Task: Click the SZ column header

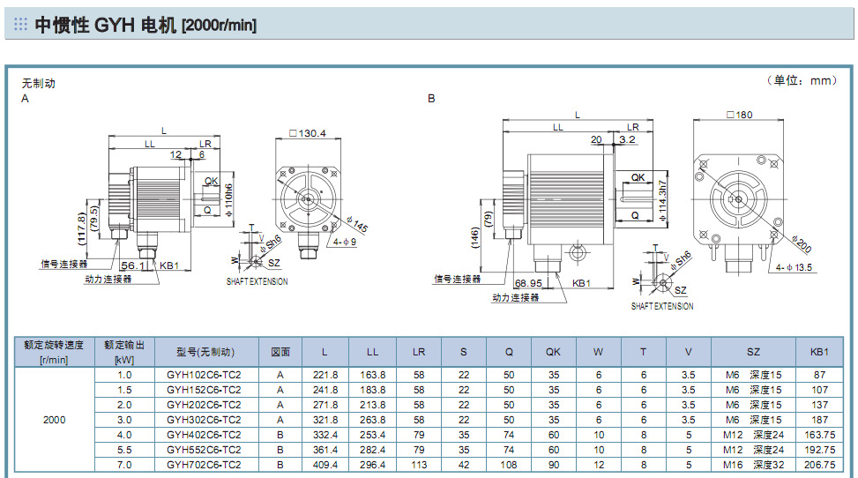Action: [x=753, y=352]
